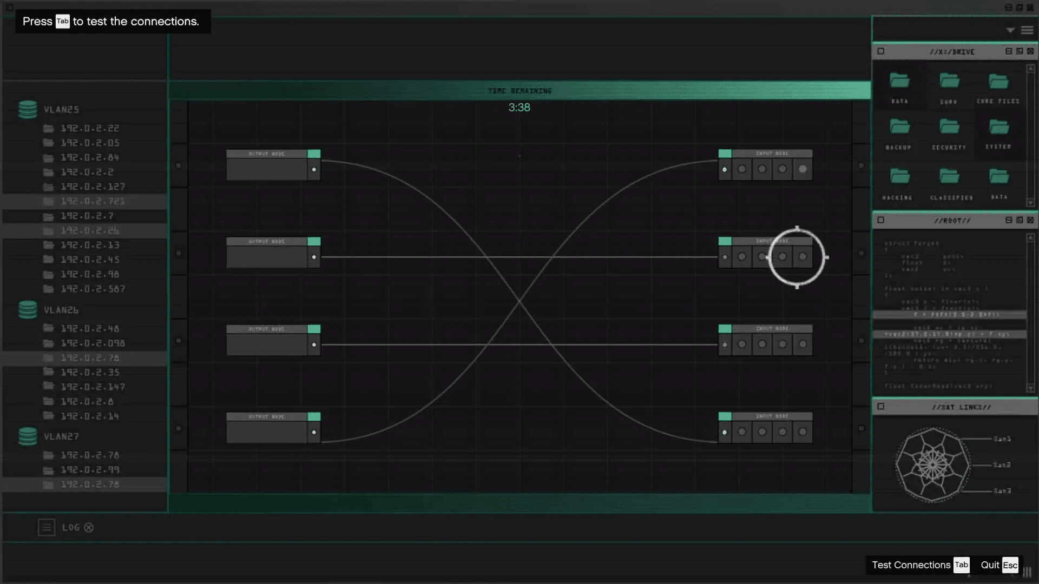Click the hamburger menu icon at top right

click(x=1027, y=30)
